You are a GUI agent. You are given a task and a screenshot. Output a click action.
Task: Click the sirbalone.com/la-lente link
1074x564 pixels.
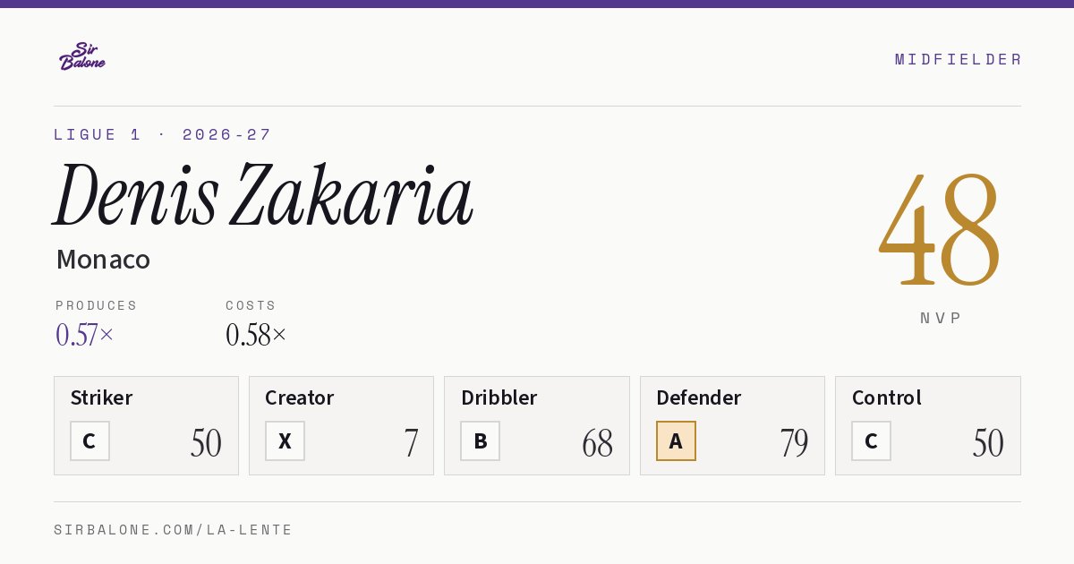point(174,530)
